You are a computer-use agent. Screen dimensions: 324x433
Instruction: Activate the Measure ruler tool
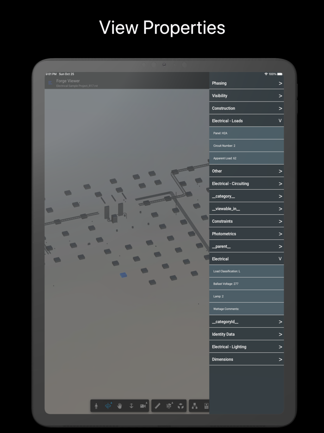157,406
